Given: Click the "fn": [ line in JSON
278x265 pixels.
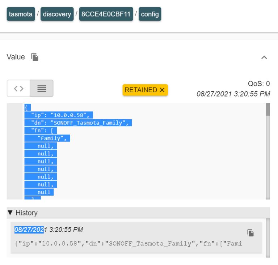Looking at the screenshot, I should point(42,131).
